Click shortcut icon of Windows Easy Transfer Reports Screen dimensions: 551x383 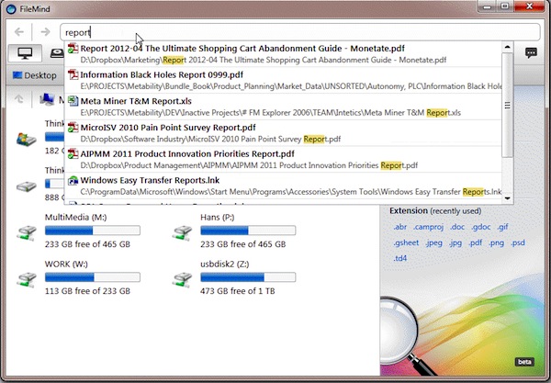[73, 180]
